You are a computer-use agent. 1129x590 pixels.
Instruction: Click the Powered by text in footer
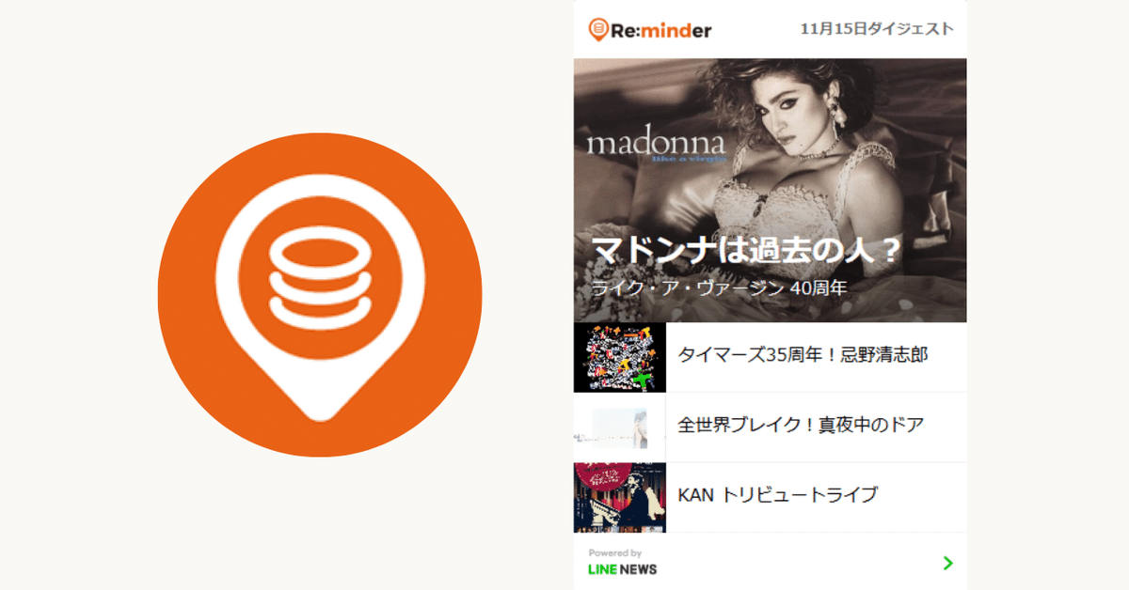tap(615, 553)
